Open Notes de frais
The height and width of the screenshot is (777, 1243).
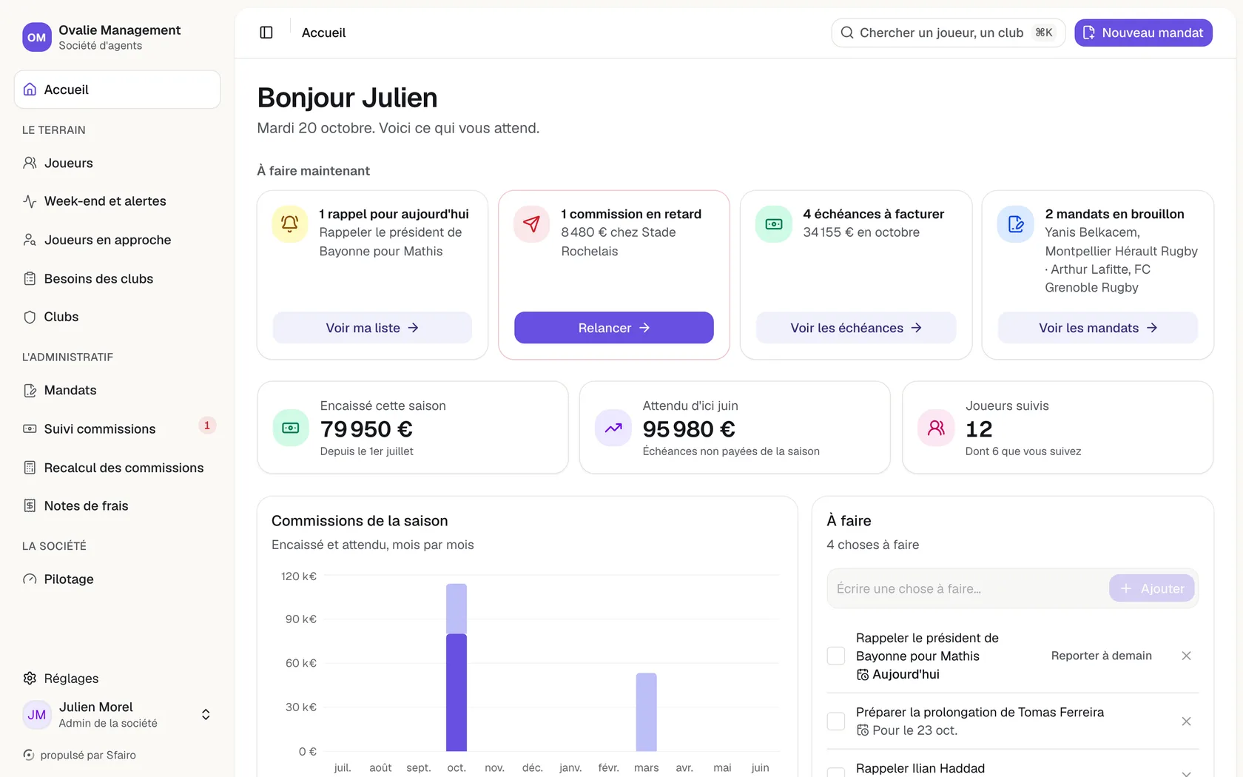click(117, 506)
